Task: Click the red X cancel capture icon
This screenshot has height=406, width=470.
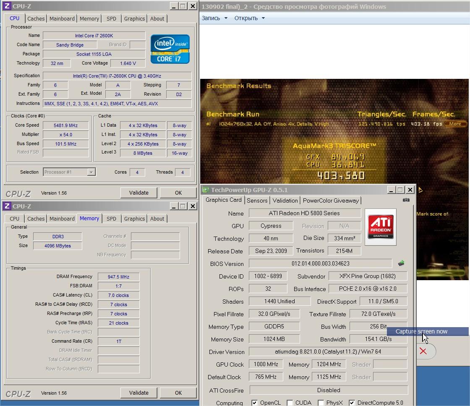Action: pyautogui.click(x=423, y=351)
